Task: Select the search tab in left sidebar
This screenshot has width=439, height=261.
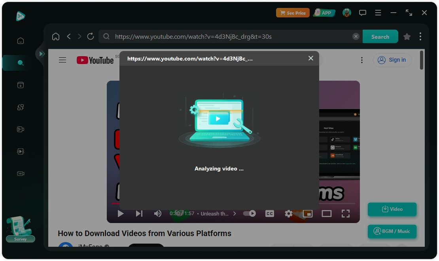Action: (21, 63)
